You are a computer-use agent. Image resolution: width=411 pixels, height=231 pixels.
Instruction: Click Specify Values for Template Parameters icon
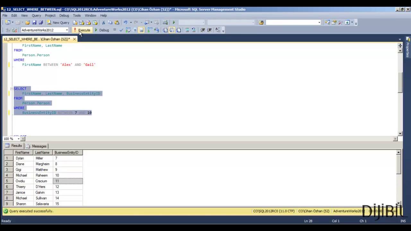pyautogui.click(x=218, y=30)
